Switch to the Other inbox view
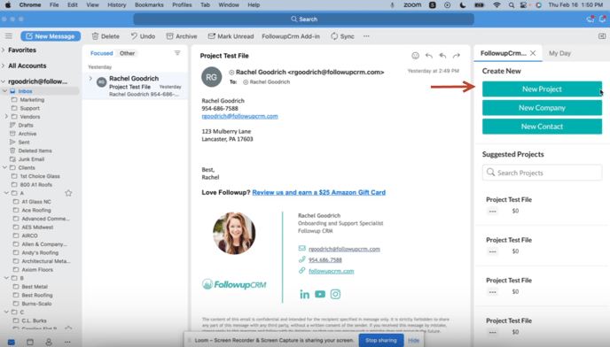The height and width of the screenshot is (347, 610). coord(127,53)
